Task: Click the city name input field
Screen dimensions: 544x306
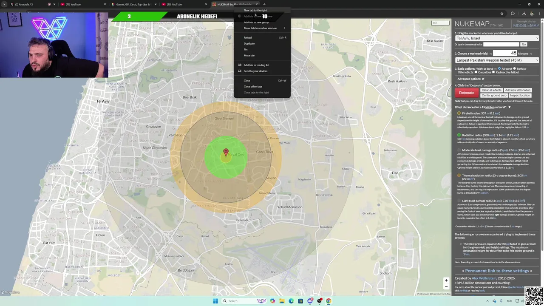Action: point(501,44)
